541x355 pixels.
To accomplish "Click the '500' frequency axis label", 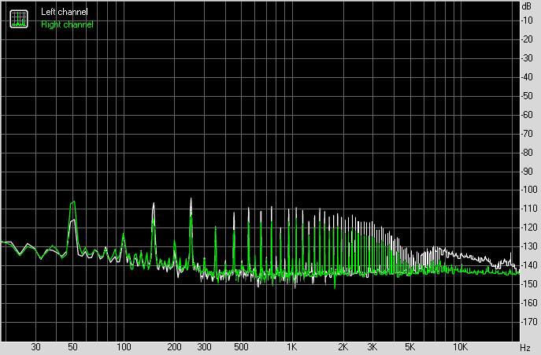I will coord(241,347).
